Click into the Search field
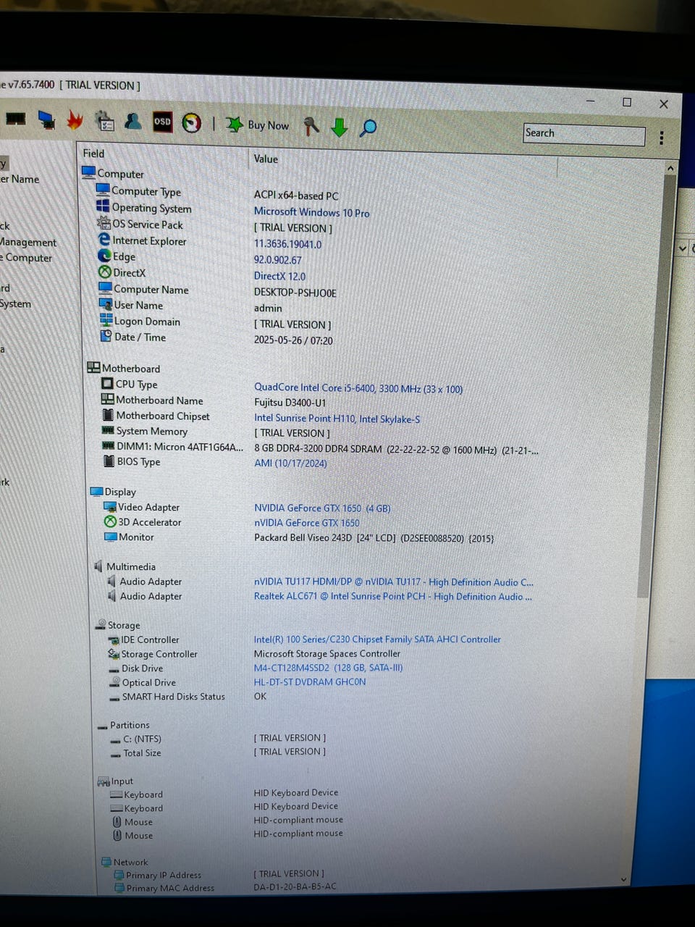 (584, 134)
